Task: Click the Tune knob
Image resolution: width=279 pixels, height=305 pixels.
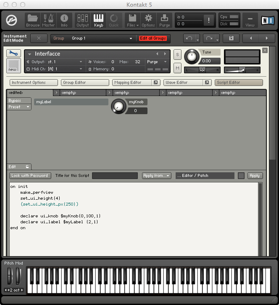Action: coord(192,56)
